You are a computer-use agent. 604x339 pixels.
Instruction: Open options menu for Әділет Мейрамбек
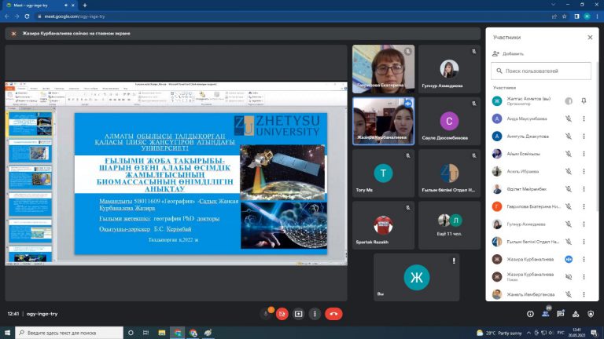coord(584,188)
